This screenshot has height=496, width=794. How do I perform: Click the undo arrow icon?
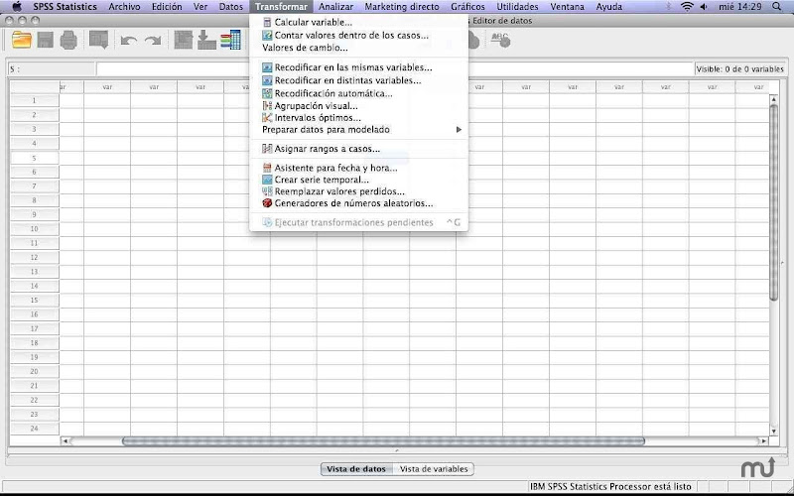(x=129, y=41)
